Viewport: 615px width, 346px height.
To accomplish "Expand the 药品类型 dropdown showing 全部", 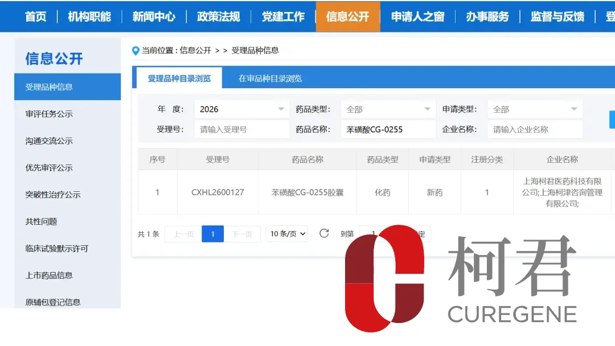I will click(x=387, y=108).
